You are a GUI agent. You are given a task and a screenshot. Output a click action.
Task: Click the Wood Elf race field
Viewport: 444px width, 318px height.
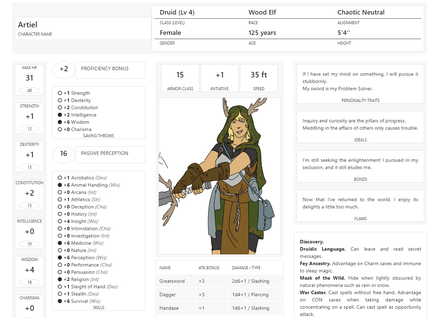pyautogui.click(x=262, y=12)
